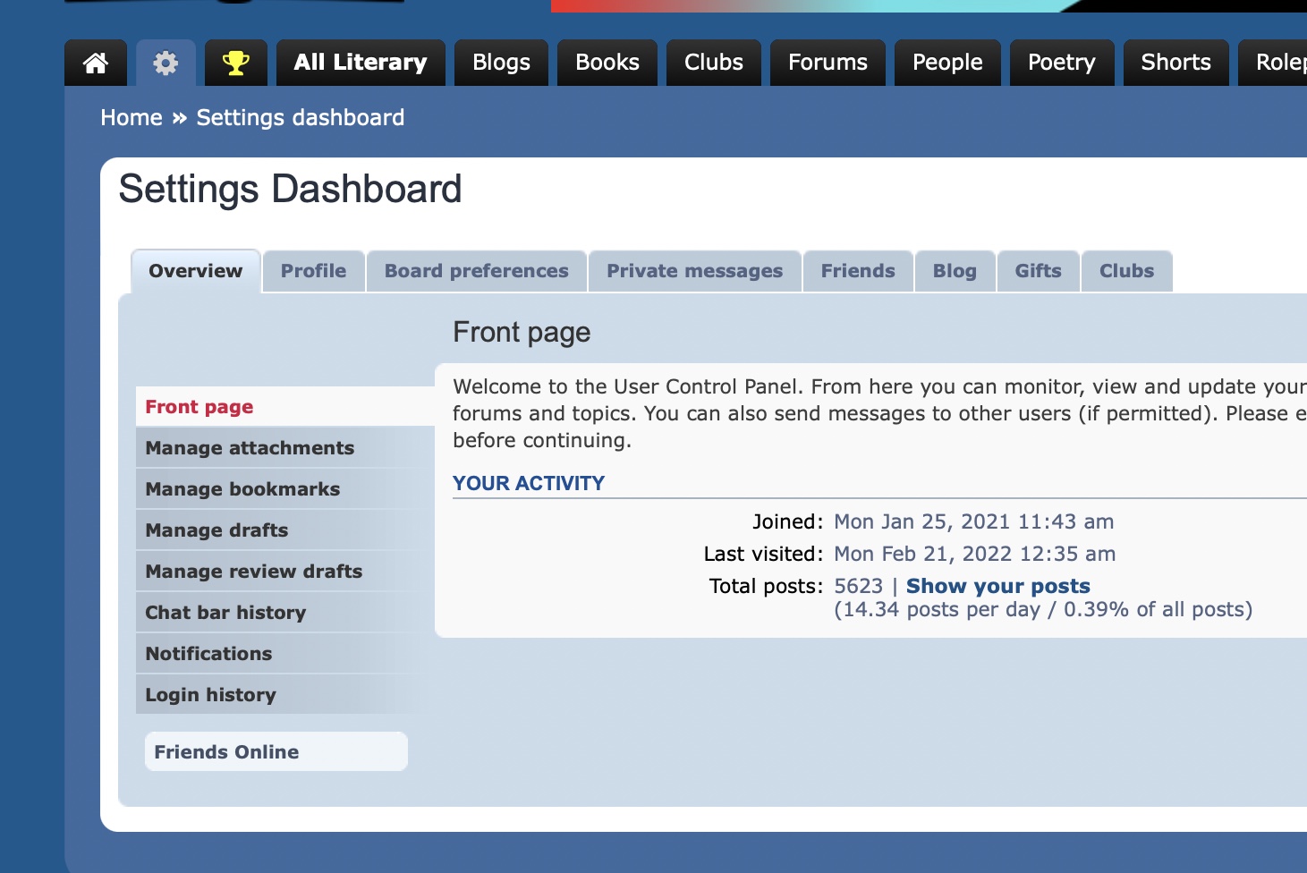Select the All Literary menu item

(361, 63)
